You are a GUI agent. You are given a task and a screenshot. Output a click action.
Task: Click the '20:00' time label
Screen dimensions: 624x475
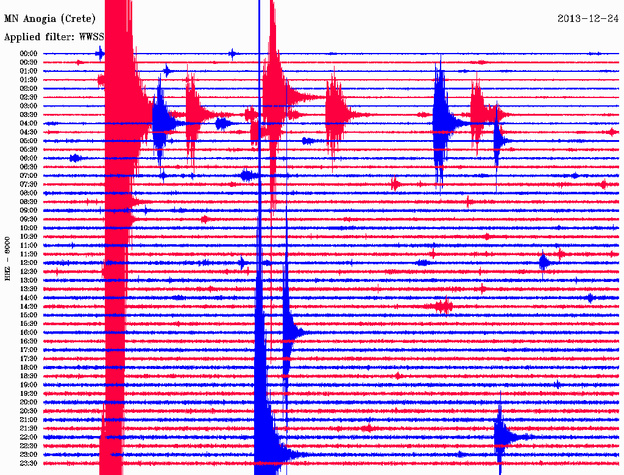[29, 402]
